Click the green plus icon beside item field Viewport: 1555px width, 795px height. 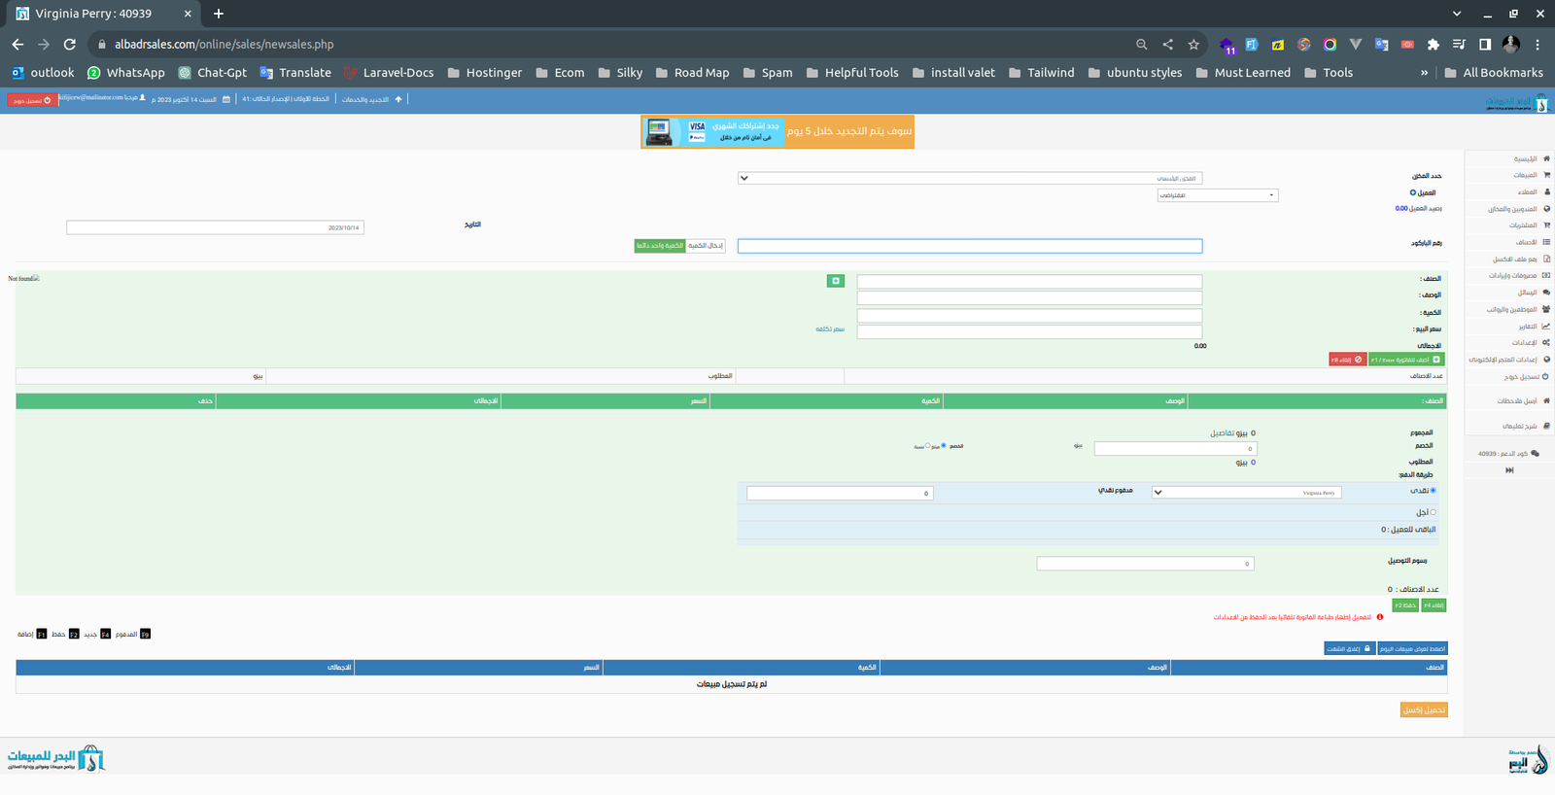835,281
